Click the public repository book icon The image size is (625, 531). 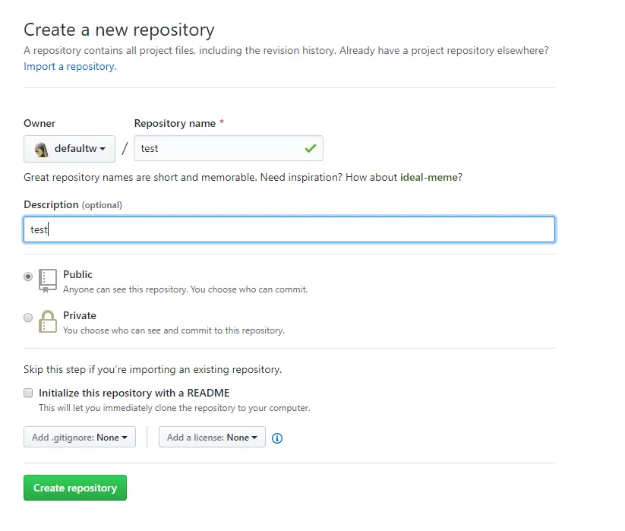[x=48, y=280]
